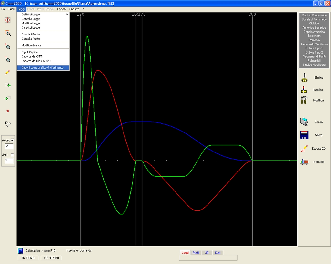Choose Modifica Legge menu entry
This screenshot has height=264, width=331.
[43, 23]
